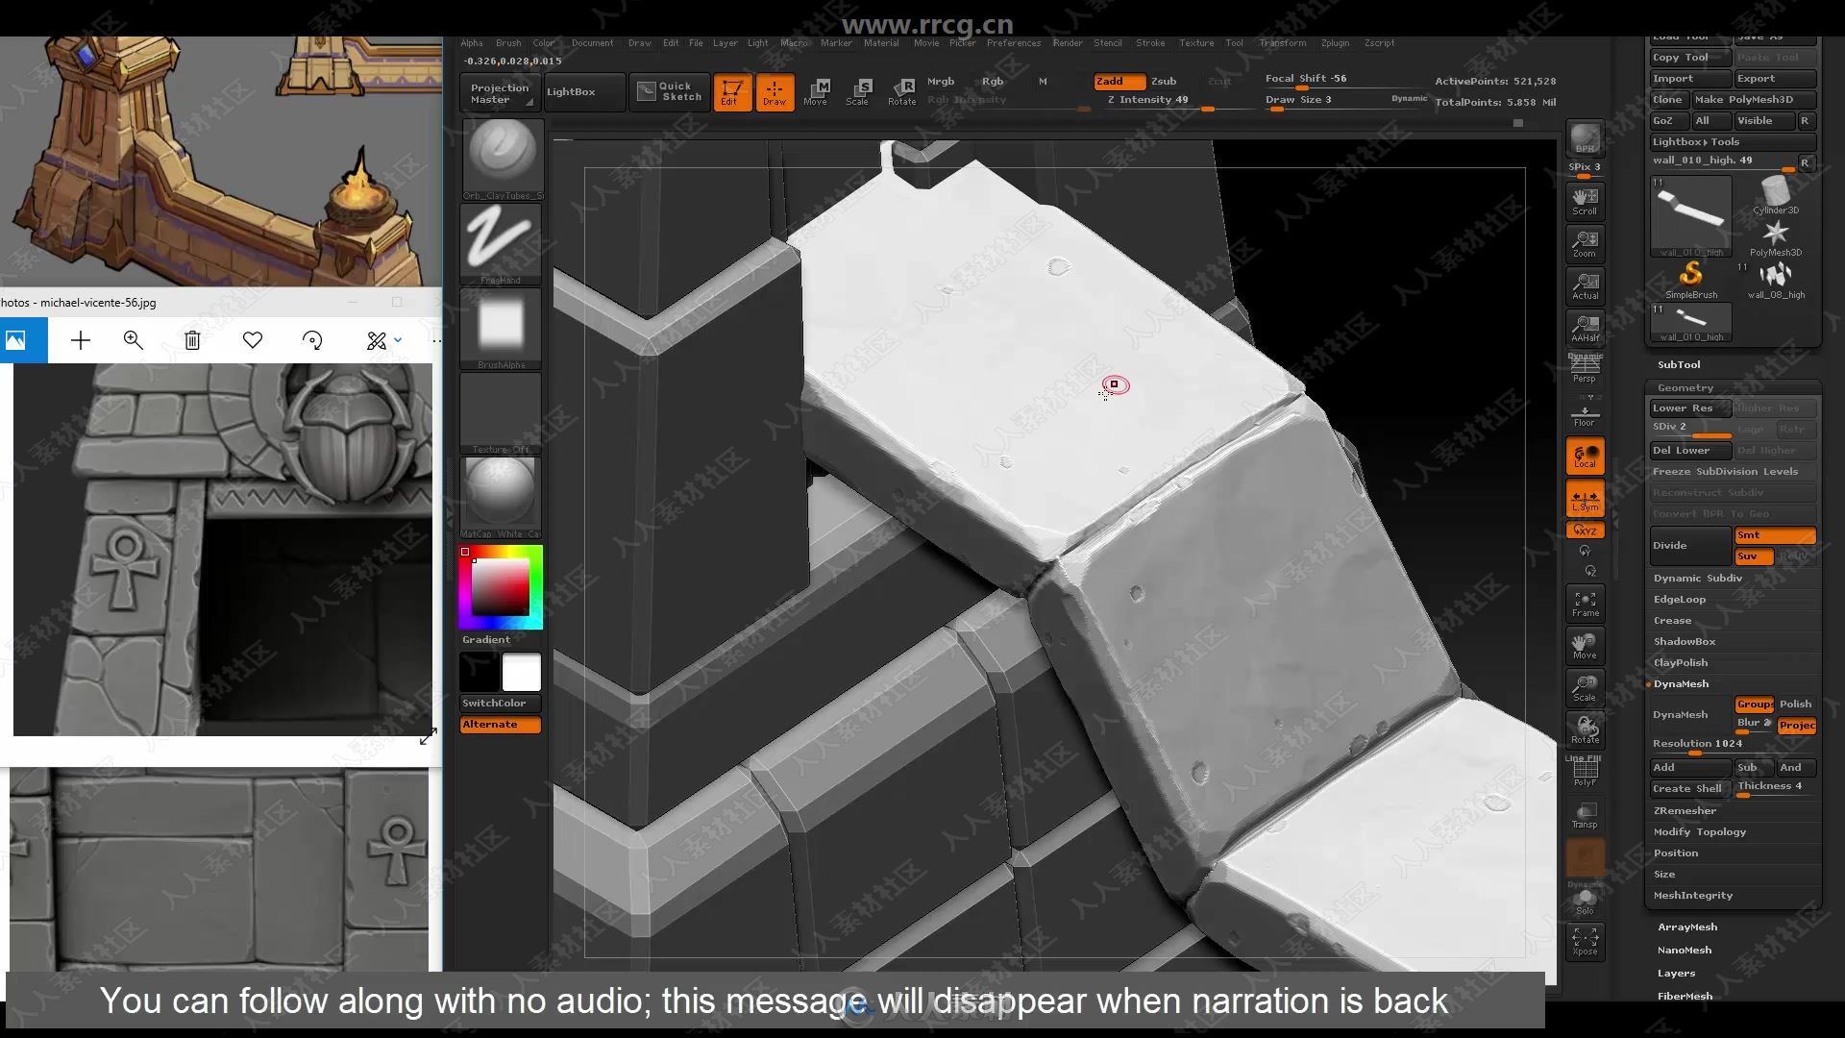The image size is (1845, 1038).
Task: Select the Rotate tool in toolbar
Action: tap(903, 90)
